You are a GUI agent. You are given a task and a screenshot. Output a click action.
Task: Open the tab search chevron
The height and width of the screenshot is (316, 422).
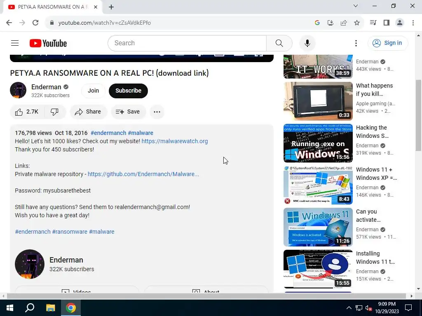(356, 6)
